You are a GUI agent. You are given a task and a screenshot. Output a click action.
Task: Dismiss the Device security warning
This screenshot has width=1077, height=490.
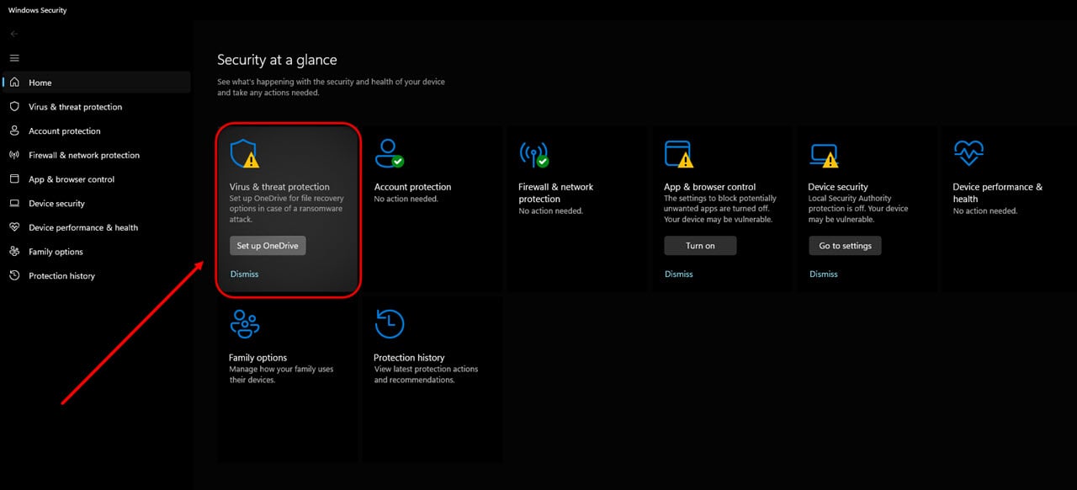pyautogui.click(x=824, y=274)
